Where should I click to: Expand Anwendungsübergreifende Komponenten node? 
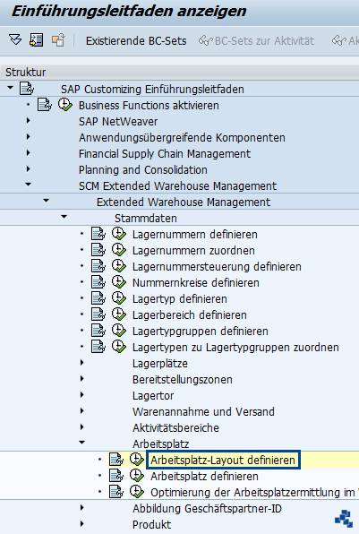(x=29, y=137)
